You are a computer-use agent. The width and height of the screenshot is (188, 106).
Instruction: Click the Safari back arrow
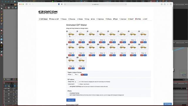30,4
